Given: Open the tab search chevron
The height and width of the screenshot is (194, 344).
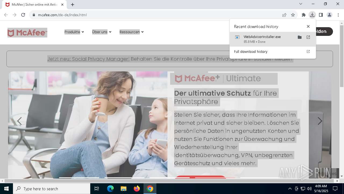Looking at the screenshot, I should click(301, 4).
